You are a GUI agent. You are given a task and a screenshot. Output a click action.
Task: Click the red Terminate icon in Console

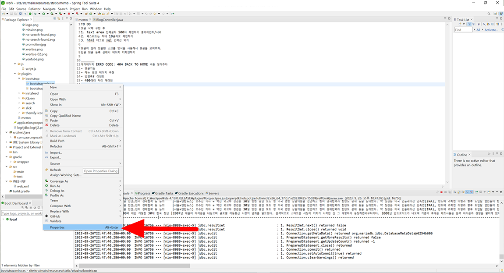point(441,192)
